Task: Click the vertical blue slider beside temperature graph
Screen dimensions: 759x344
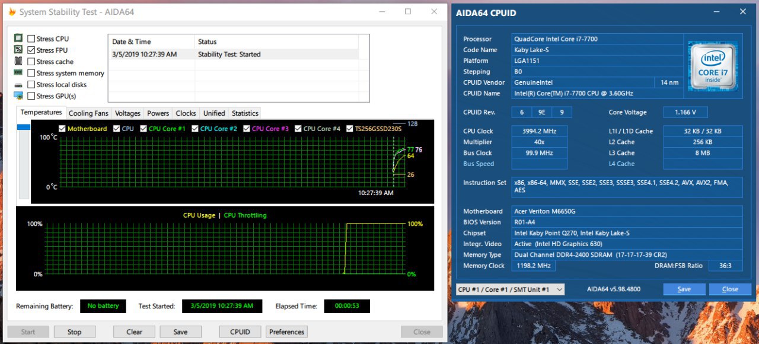Action: [24, 127]
